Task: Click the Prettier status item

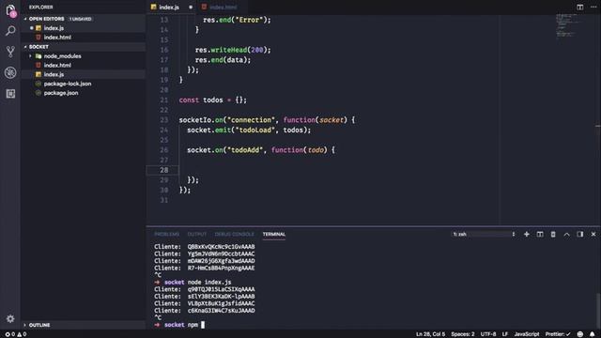Action: pyautogui.click(x=558, y=334)
